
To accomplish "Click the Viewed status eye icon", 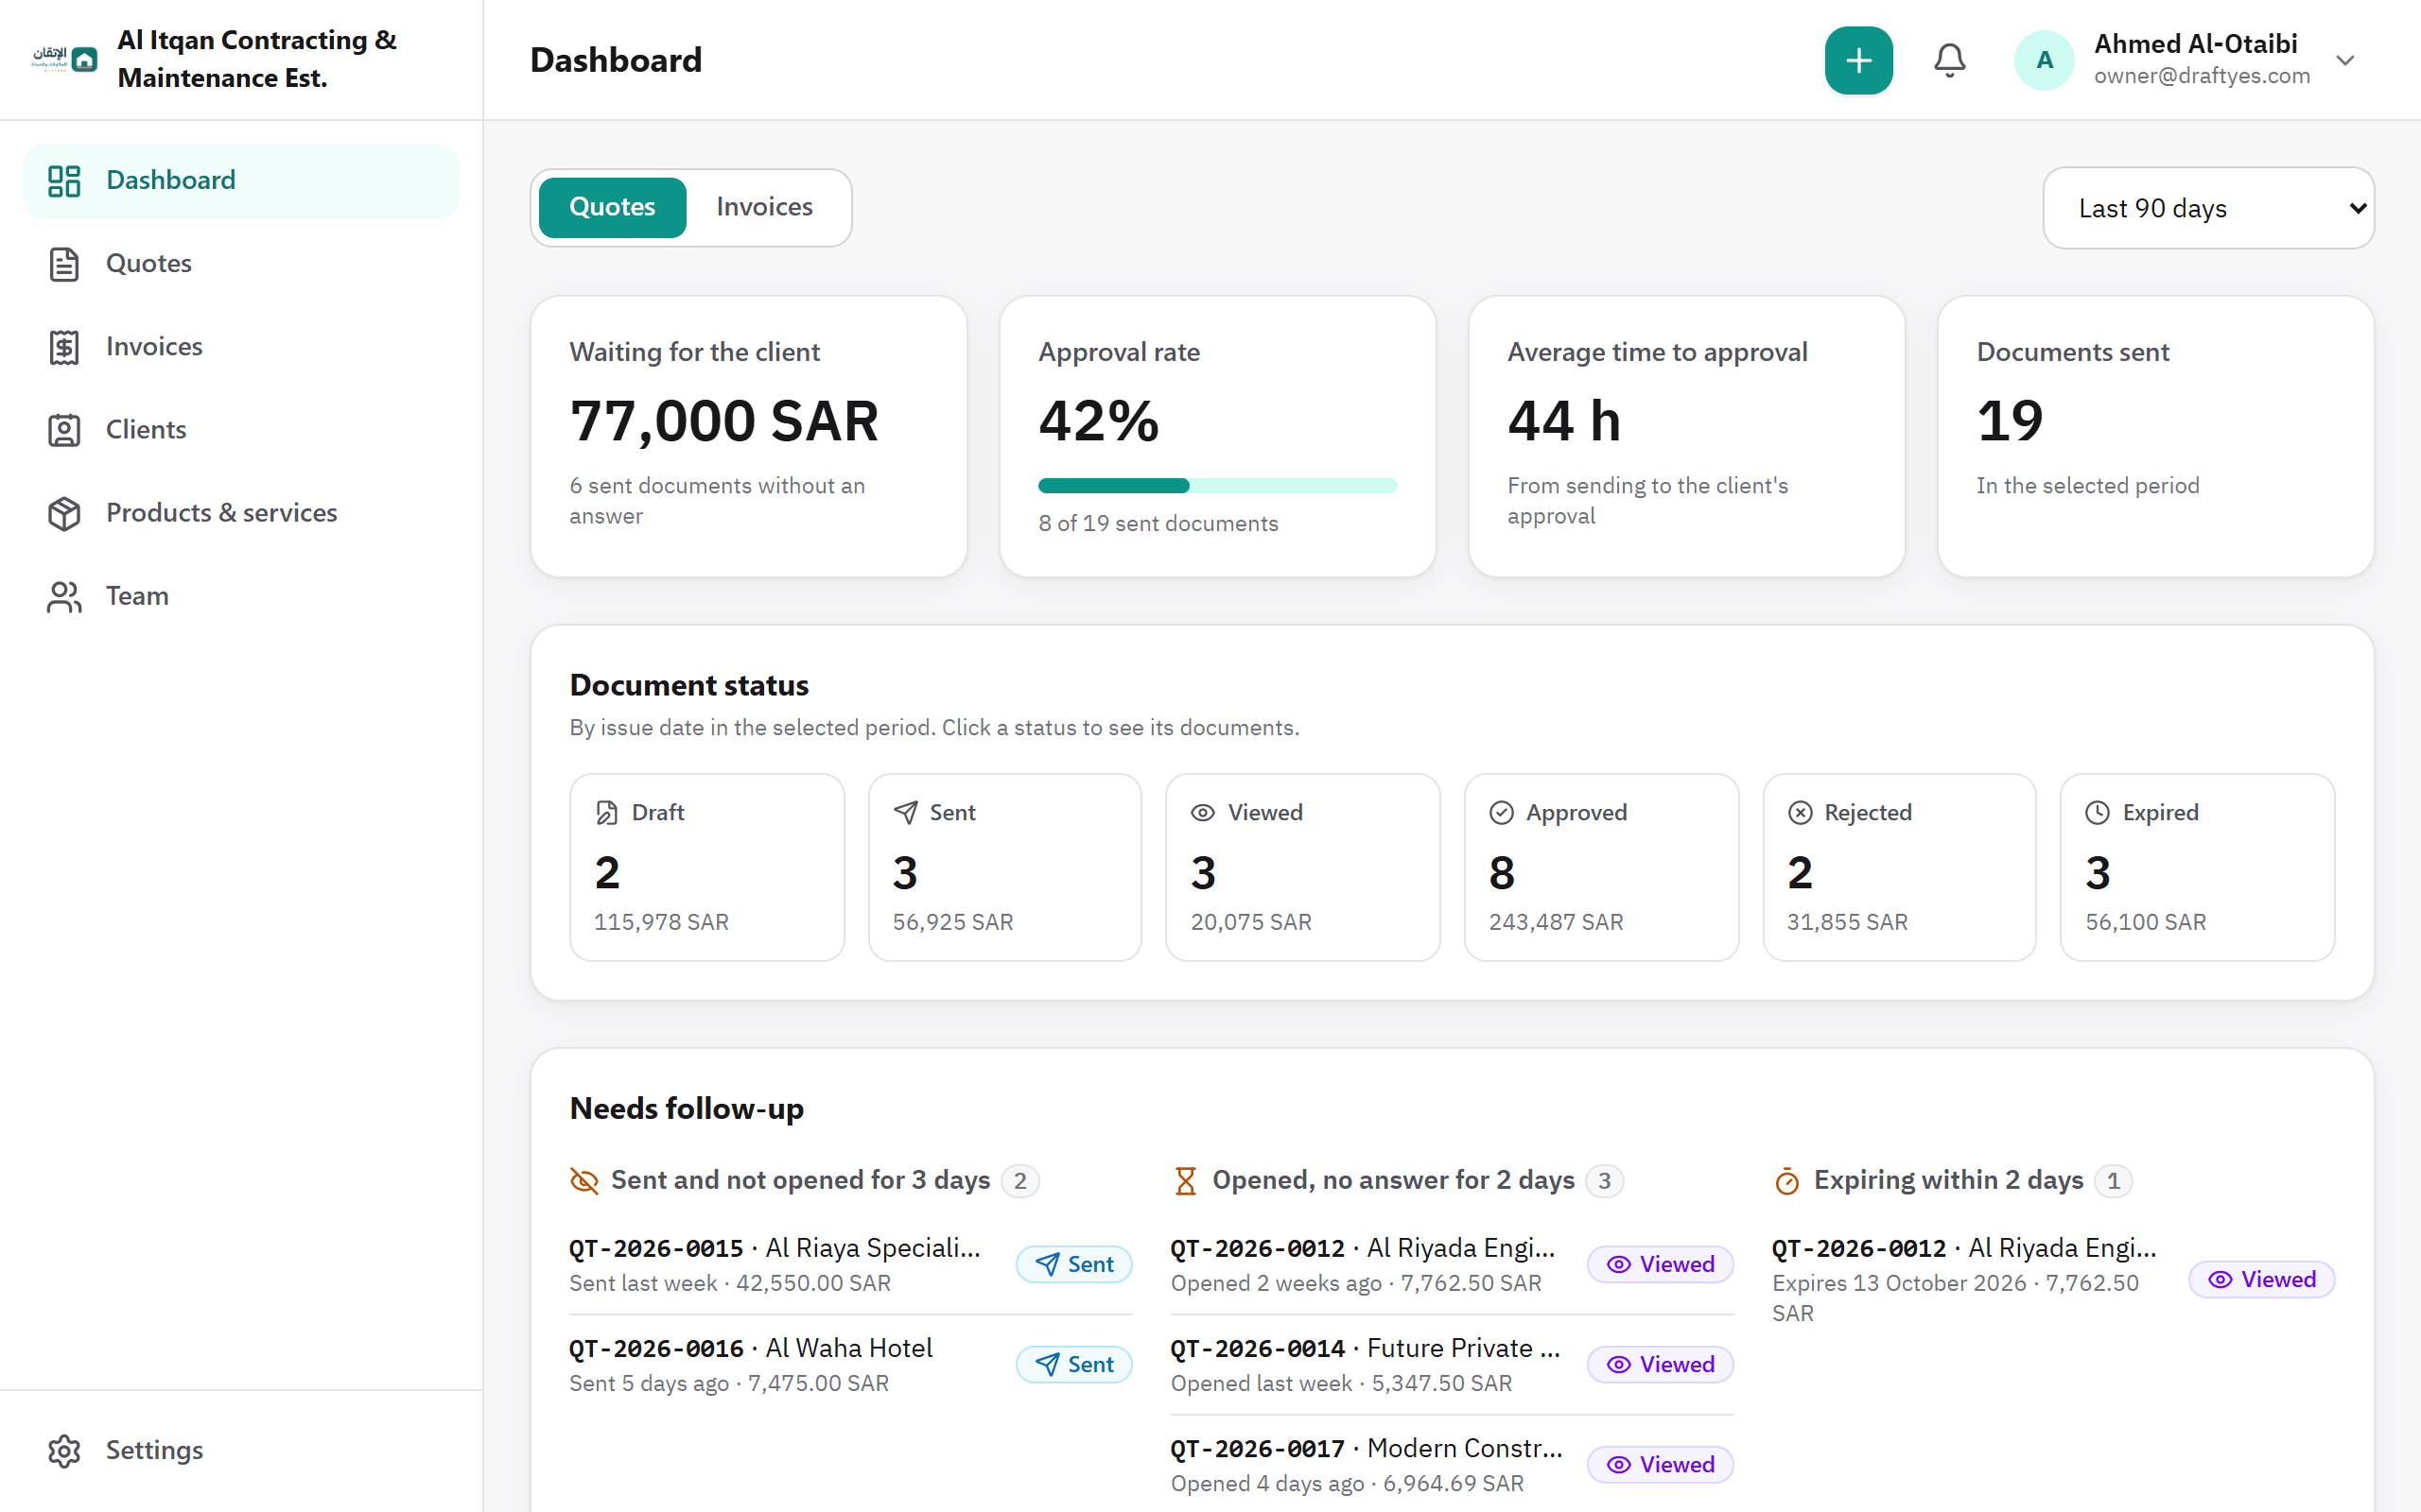I will click(1203, 812).
